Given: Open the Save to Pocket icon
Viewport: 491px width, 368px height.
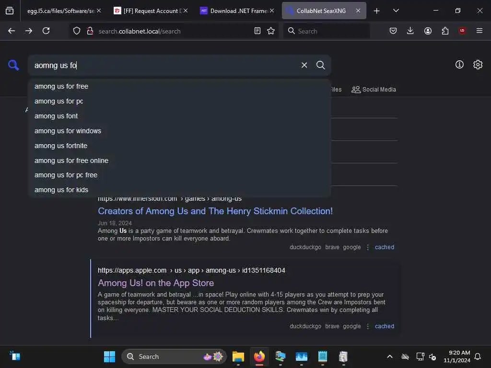Looking at the screenshot, I should (393, 31).
